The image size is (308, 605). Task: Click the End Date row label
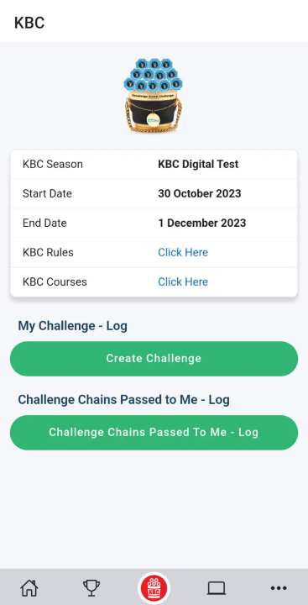[44, 223]
